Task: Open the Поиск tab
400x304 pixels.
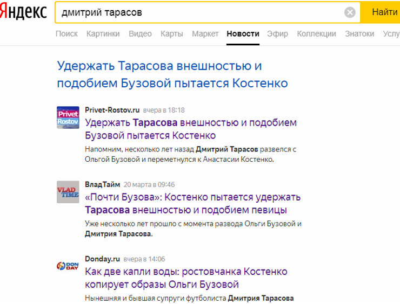Action: pyautogui.click(x=66, y=33)
